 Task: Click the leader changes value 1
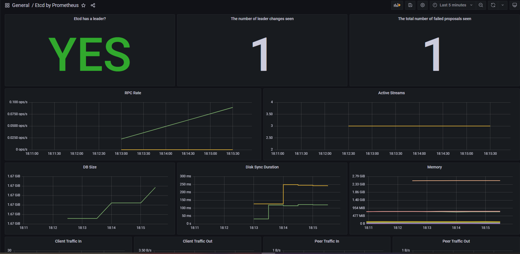tap(260, 54)
